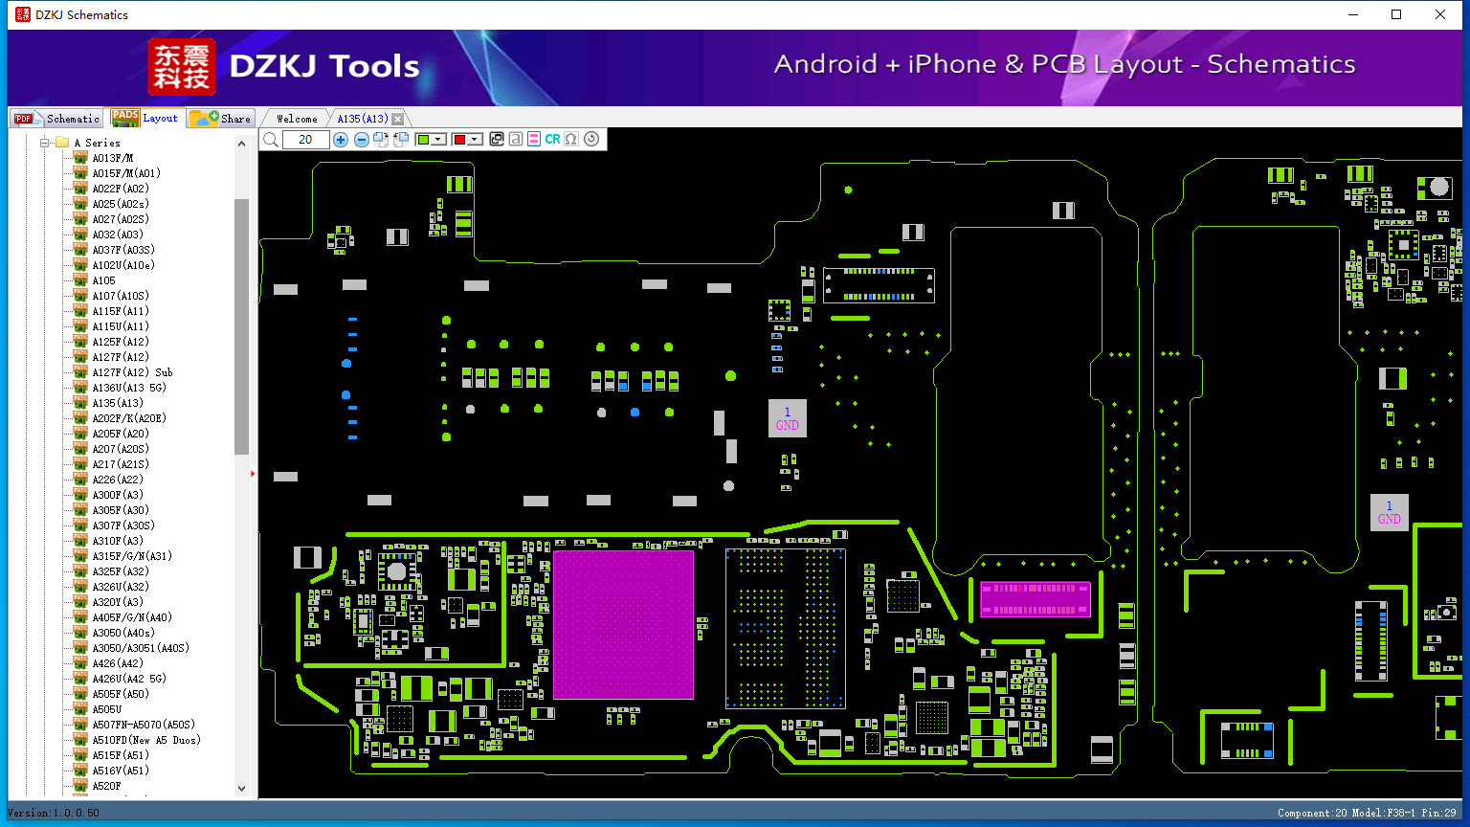Click the magnifier search icon in the toolbar
The image size is (1470, 827).
click(271, 140)
